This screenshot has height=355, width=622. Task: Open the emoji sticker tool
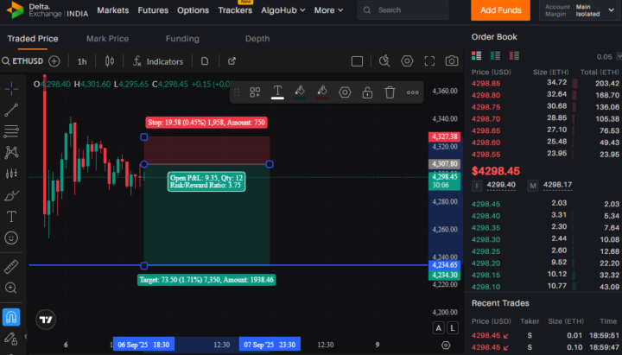[11, 238]
